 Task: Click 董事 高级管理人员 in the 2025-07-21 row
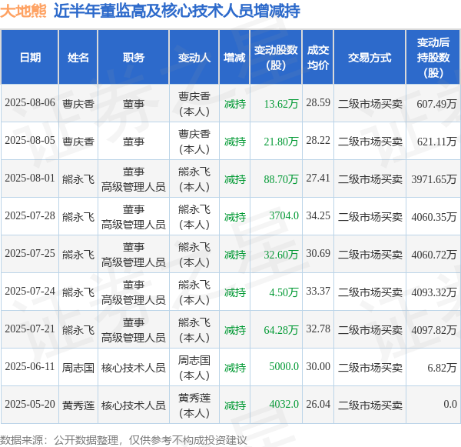point(134,330)
